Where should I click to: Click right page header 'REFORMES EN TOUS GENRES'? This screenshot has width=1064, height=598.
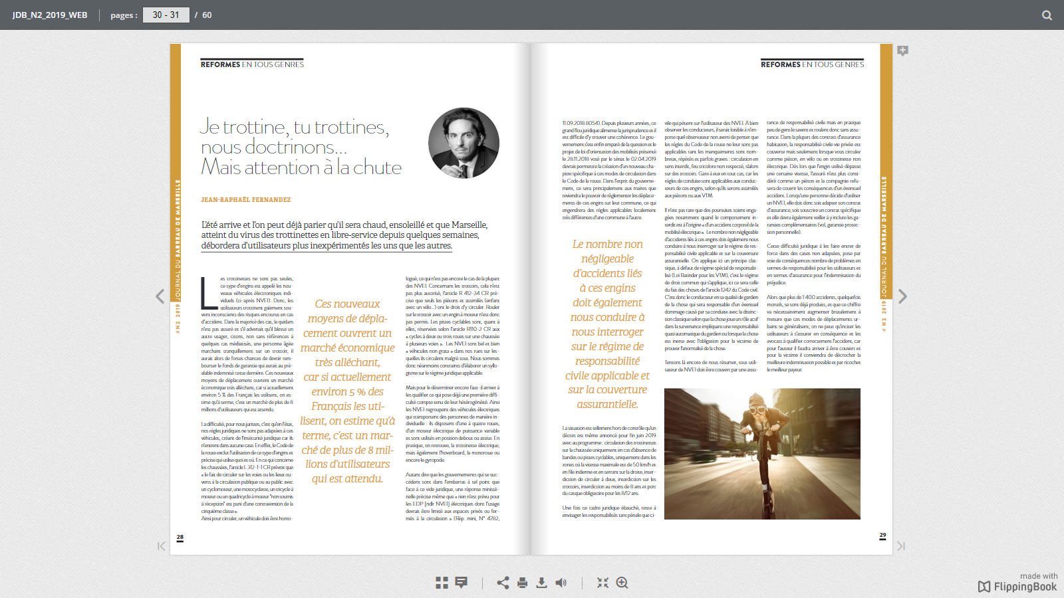tap(813, 64)
